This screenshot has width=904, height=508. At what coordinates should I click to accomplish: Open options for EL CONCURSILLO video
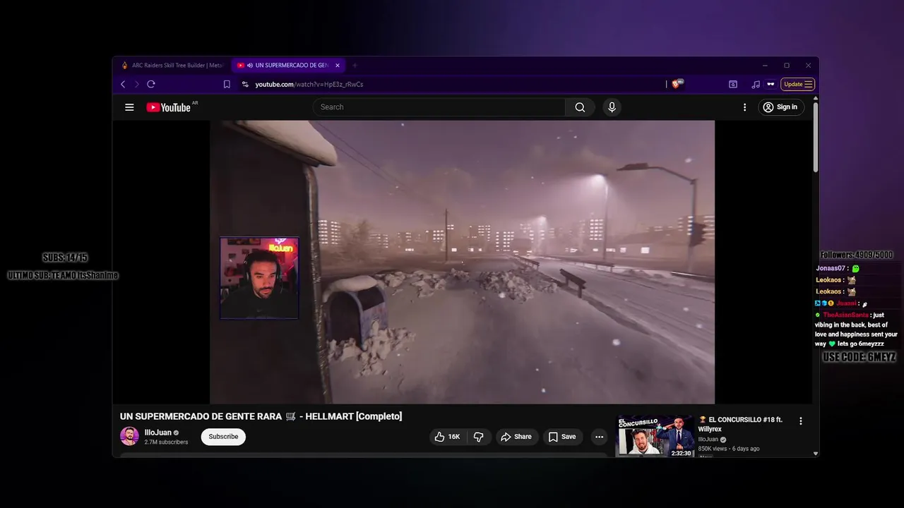pyautogui.click(x=801, y=421)
